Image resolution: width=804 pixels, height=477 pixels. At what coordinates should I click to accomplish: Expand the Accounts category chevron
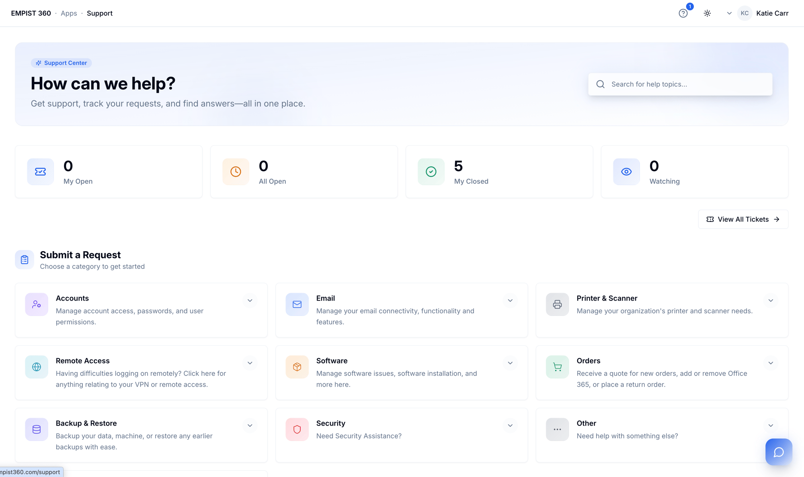(250, 301)
